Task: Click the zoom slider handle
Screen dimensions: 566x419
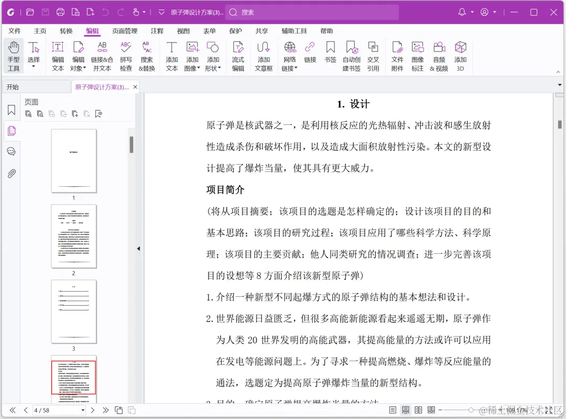Action: point(471,410)
